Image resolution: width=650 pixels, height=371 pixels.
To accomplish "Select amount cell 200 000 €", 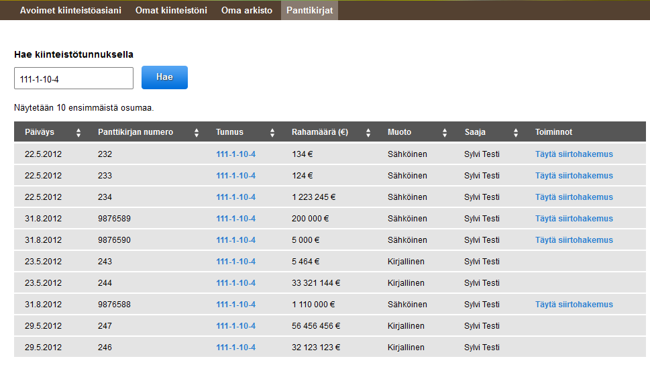I will coord(310,219).
